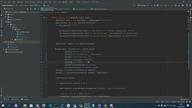Open Project panel settings gear

(35, 9)
